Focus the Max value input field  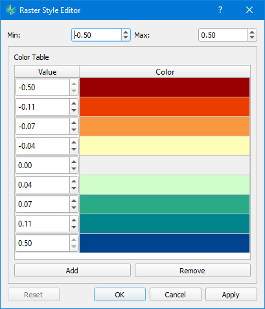tap(223, 35)
